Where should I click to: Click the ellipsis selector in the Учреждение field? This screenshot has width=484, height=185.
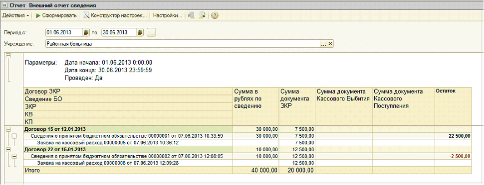(x=323, y=44)
